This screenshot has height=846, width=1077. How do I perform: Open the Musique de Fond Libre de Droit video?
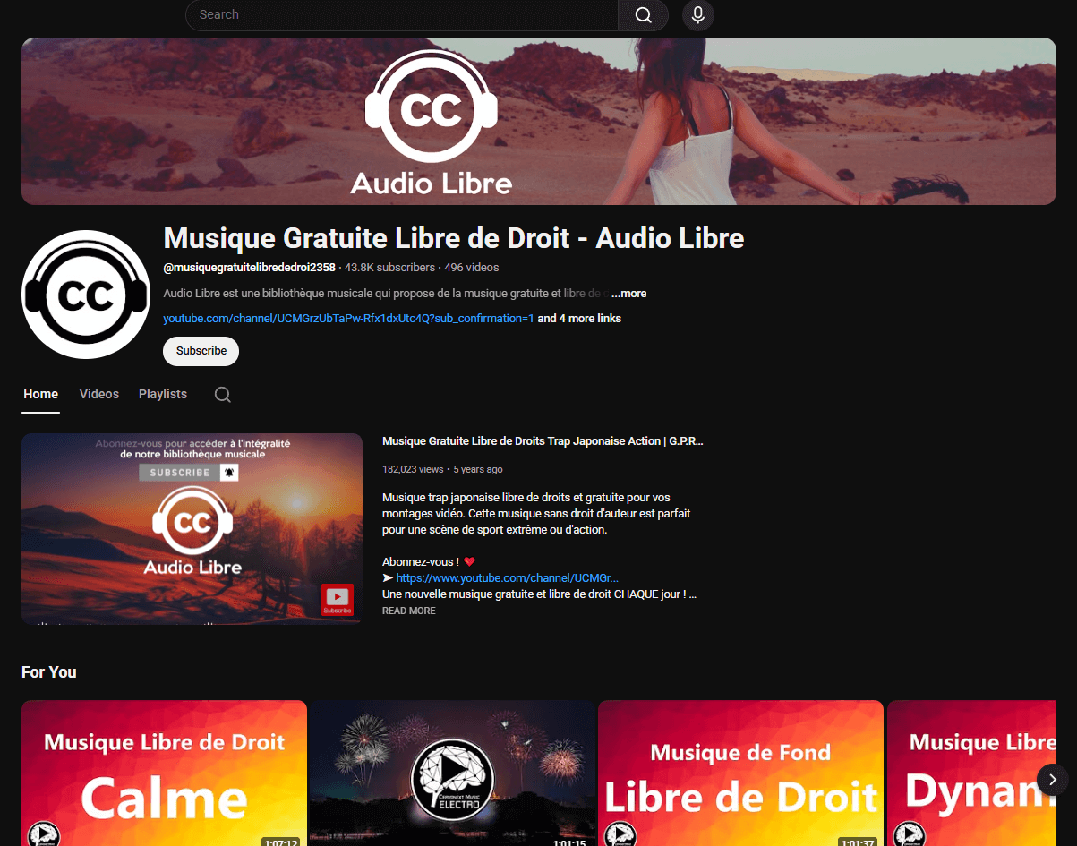pos(740,773)
